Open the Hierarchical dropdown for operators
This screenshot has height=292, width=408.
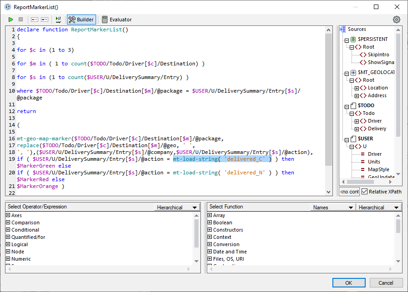177,207
